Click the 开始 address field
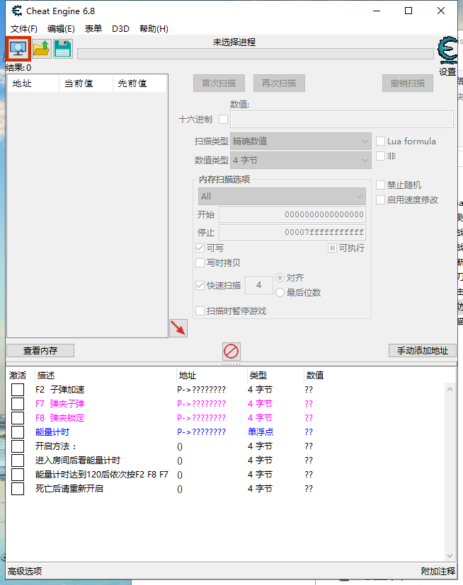Image resolution: width=463 pixels, height=585 pixels. click(x=292, y=214)
